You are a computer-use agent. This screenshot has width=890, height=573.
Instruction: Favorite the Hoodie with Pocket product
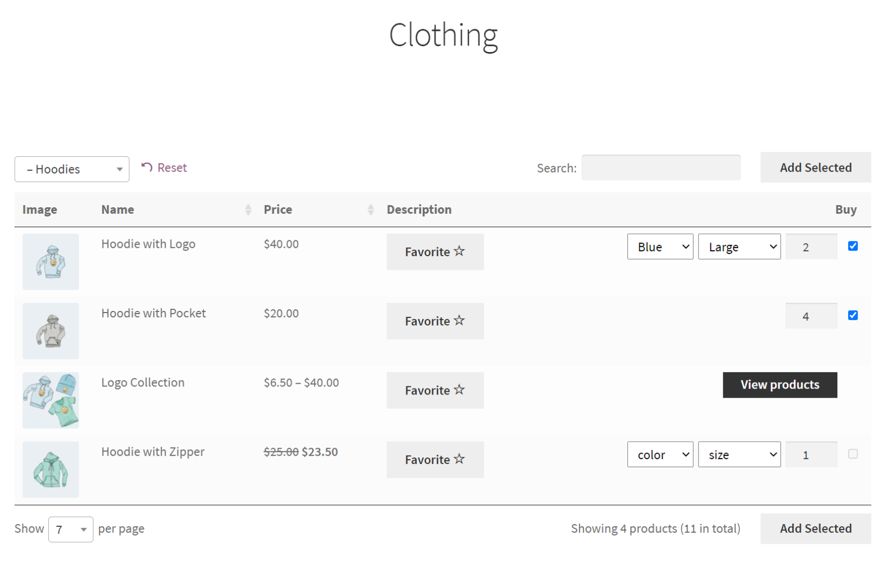click(435, 321)
